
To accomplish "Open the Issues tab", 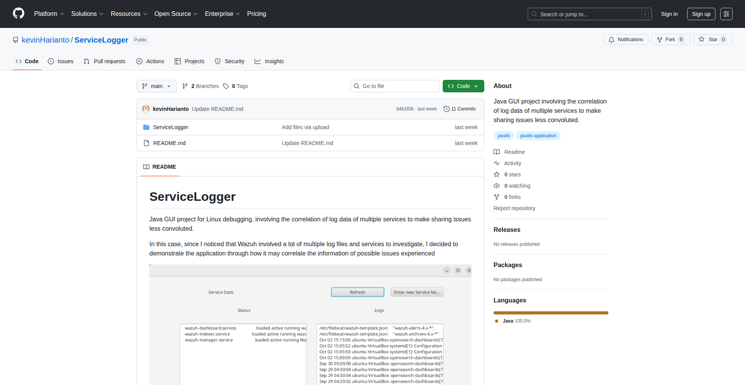I will point(61,61).
